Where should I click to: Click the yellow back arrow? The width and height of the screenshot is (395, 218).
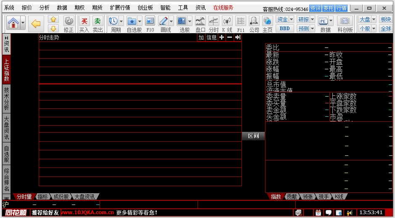[x=36, y=24]
